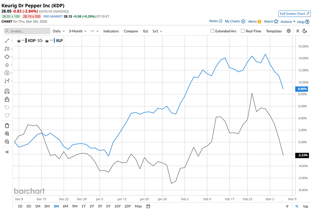Screen dimensions: 312x210
Task: Select the 3M time range
Action: pos(56,206)
